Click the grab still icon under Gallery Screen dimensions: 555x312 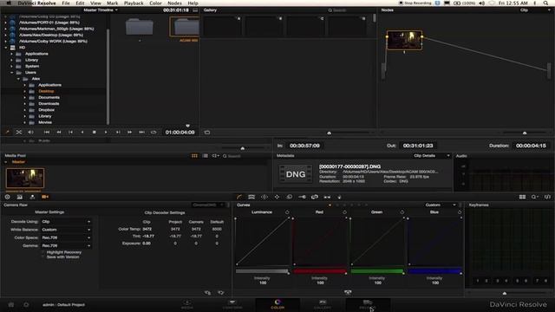pos(207,133)
